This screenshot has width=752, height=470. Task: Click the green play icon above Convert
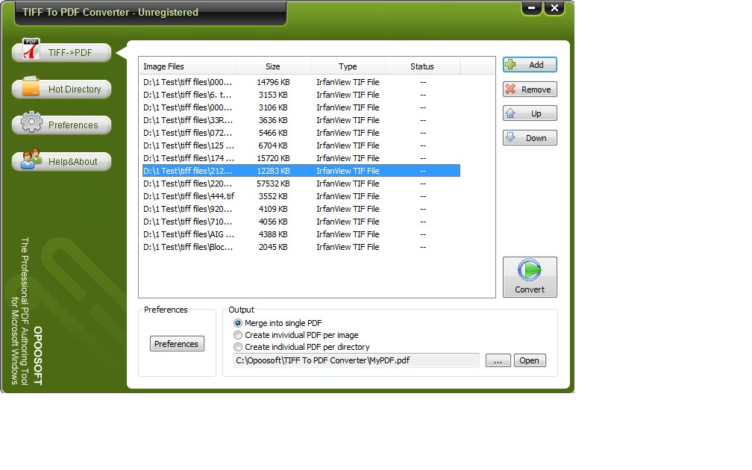click(x=530, y=270)
